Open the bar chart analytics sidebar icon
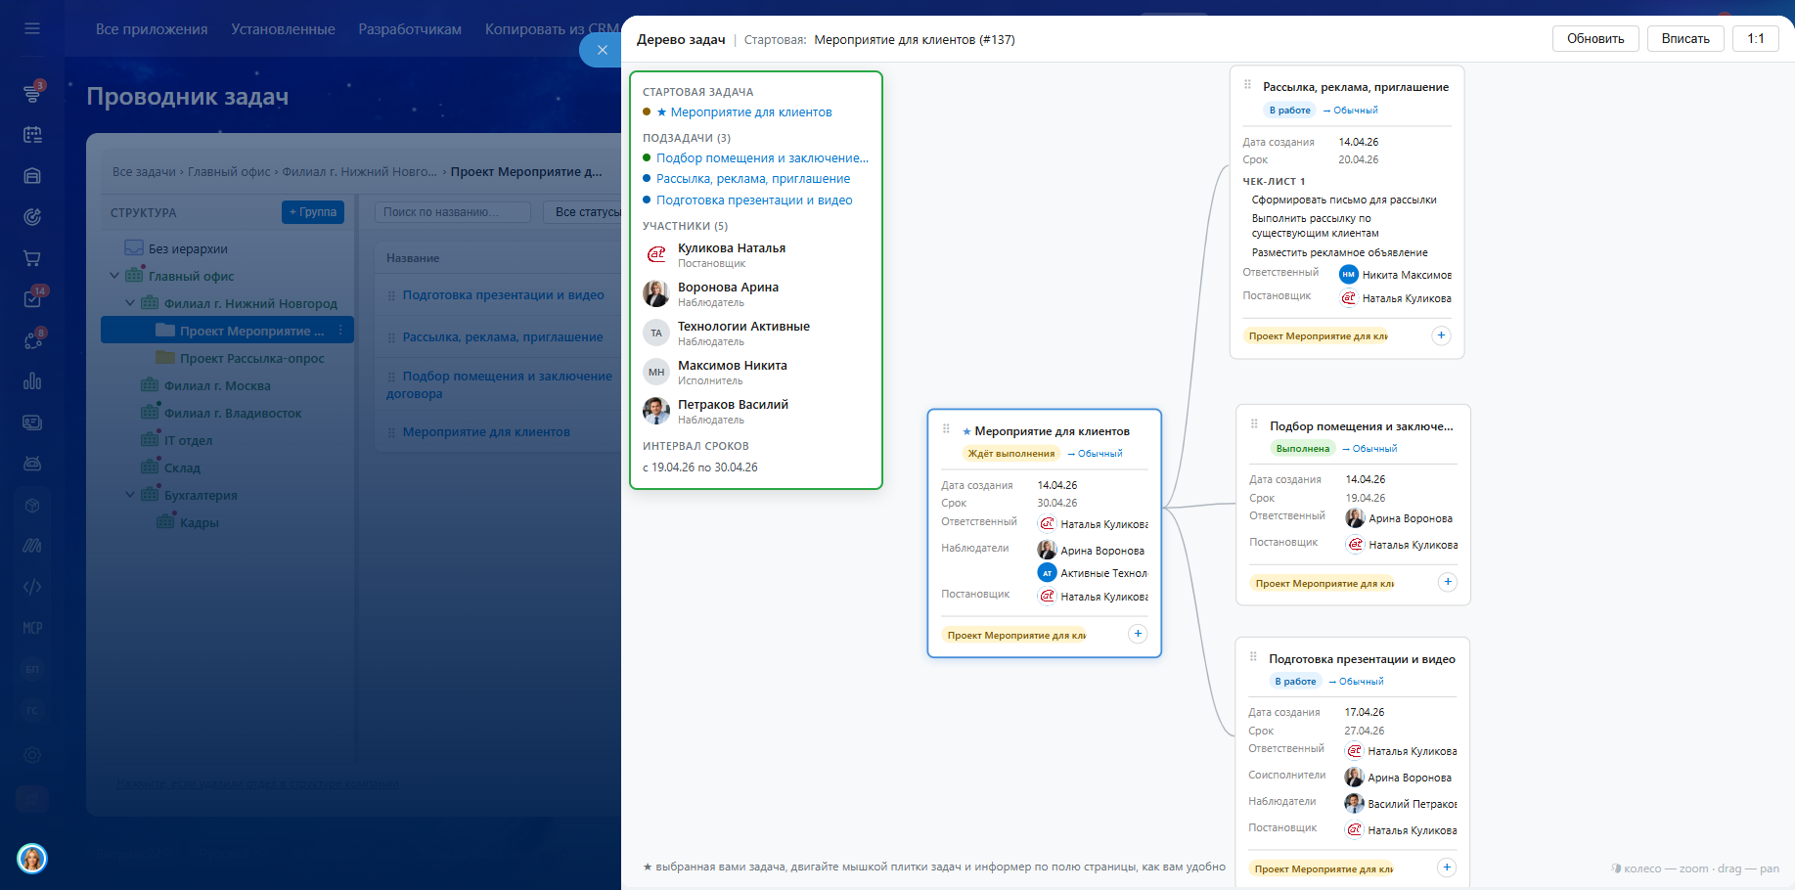The width and height of the screenshot is (1795, 890). pos(32,381)
